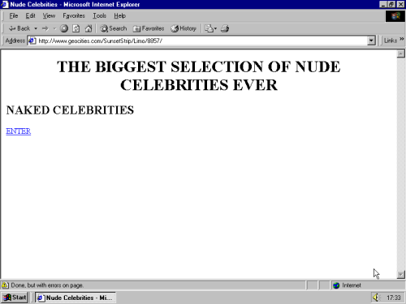Open the Favorites toolbar pane
Screen dimensions: 406x304
click(x=149, y=28)
